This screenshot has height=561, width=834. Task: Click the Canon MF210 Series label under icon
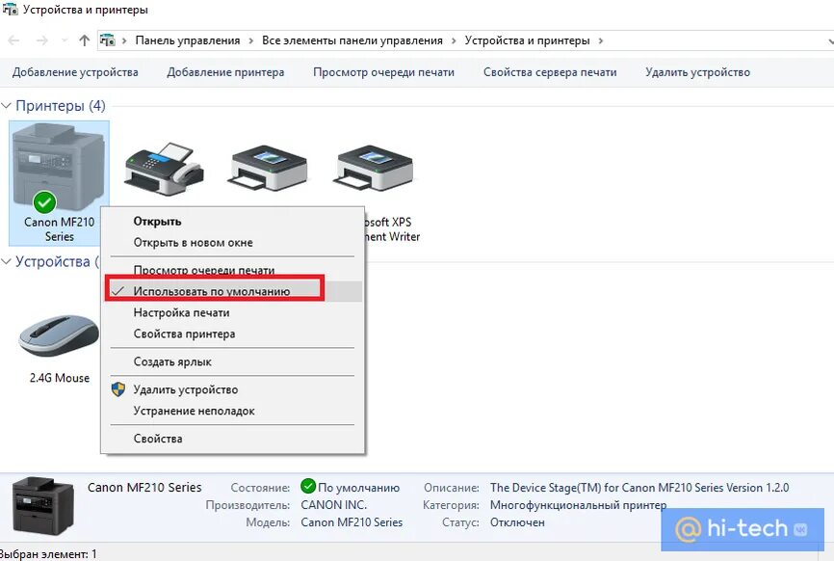coord(59,229)
